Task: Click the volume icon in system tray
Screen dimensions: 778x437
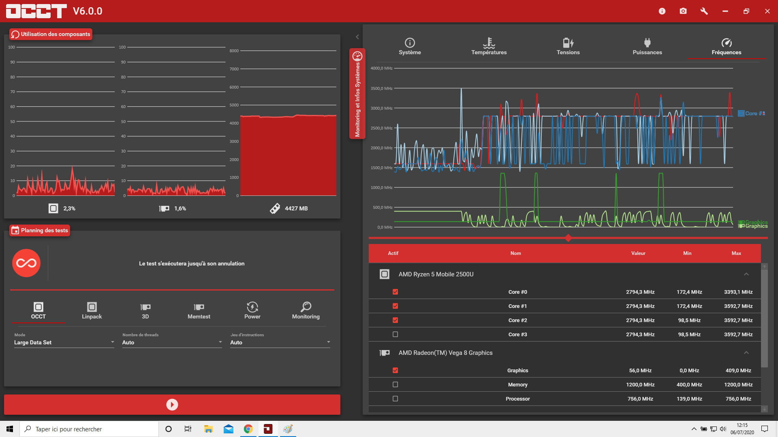Action: click(723, 429)
